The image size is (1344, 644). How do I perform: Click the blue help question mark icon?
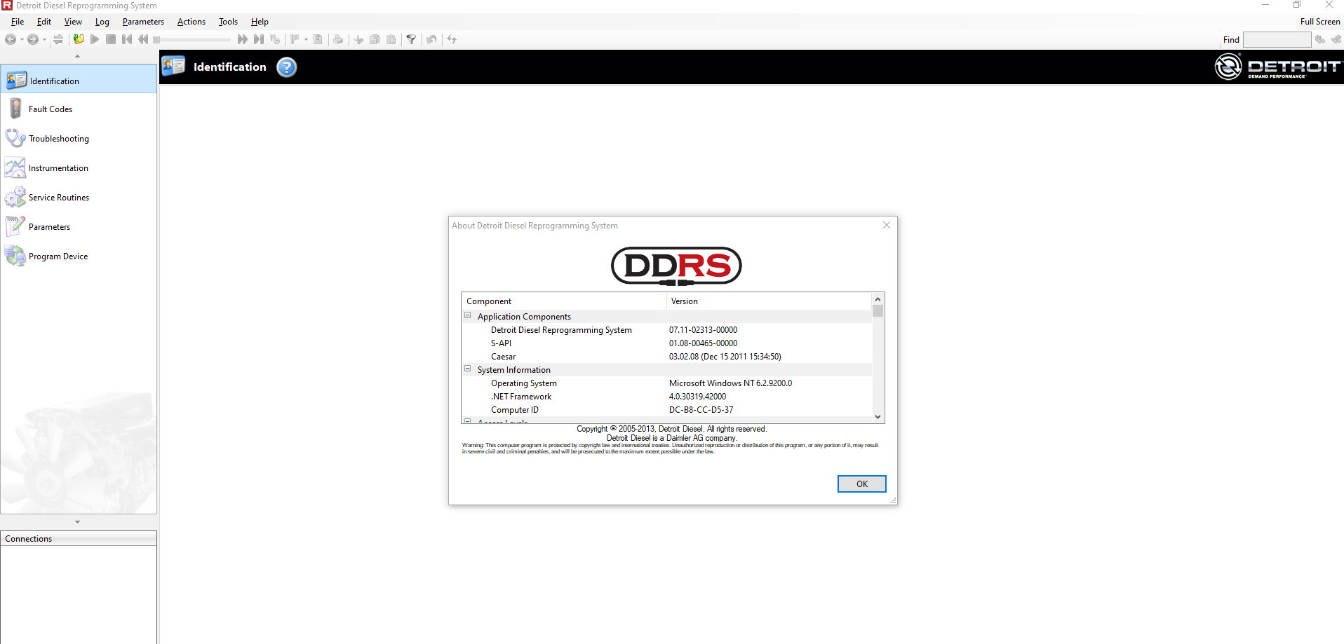286,67
